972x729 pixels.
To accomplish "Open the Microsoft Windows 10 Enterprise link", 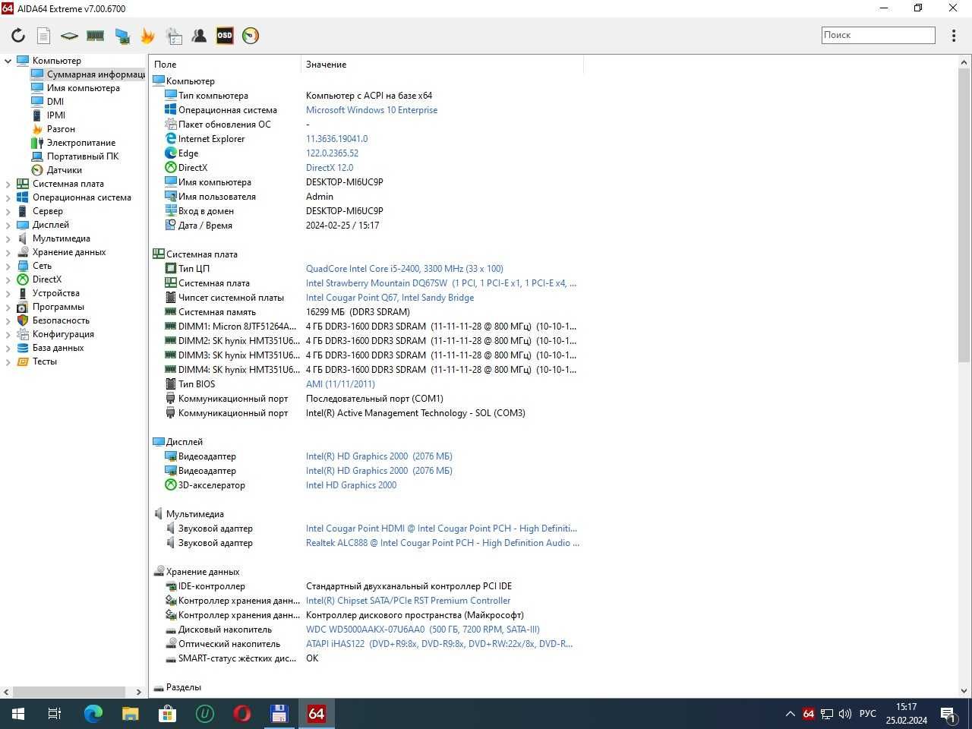I will [371, 110].
